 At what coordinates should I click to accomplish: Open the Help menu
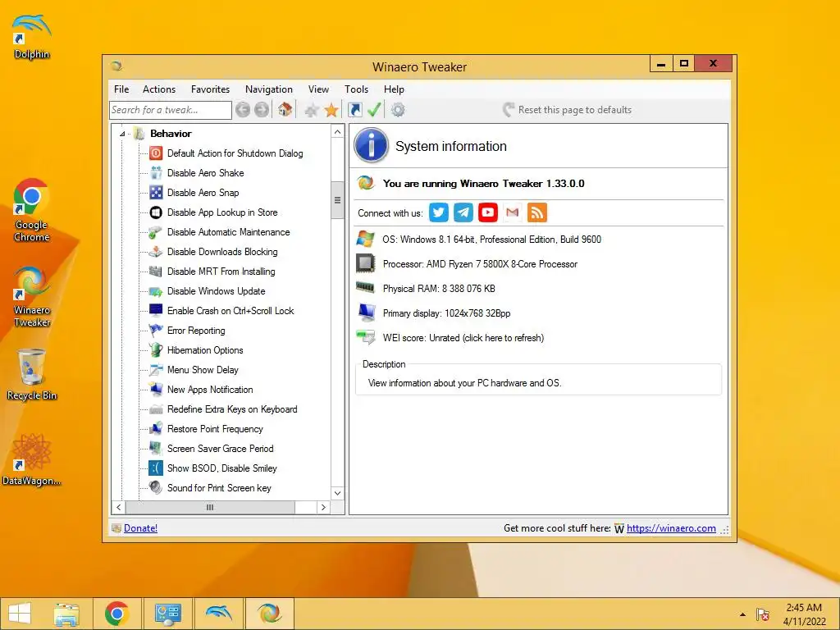(394, 89)
